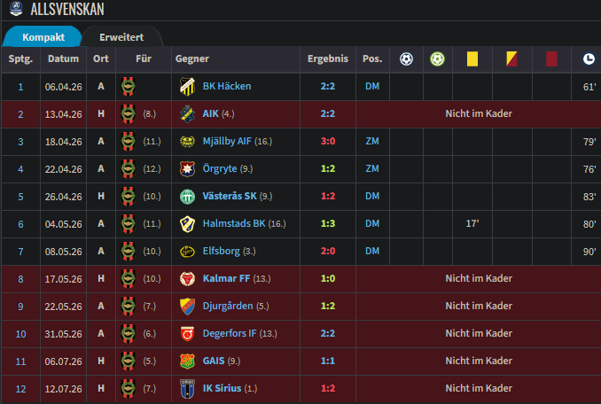Click the minutes played clock icon
This screenshot has height=404, width=601.
[x=589, y=59]
